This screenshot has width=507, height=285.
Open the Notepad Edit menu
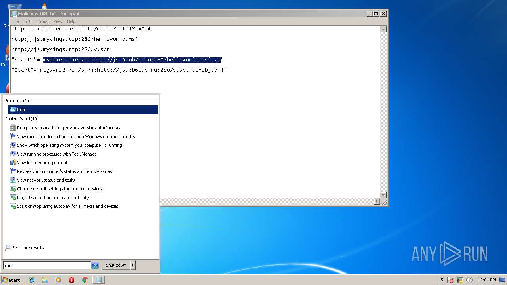tap(27, 21)
